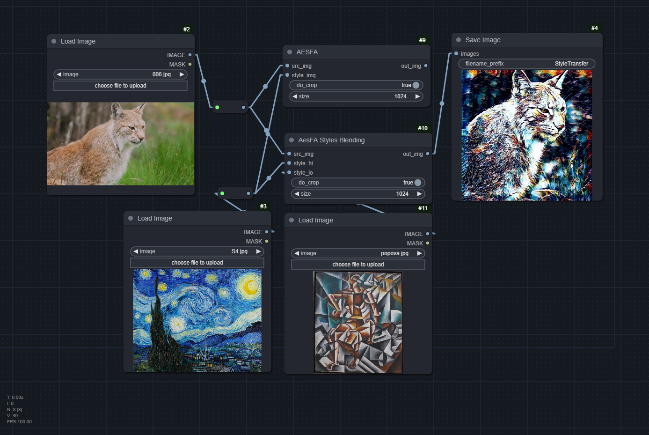The image size is (649, 435).
Task: Click choose file to upload in node #11
Action: point(358,265)
